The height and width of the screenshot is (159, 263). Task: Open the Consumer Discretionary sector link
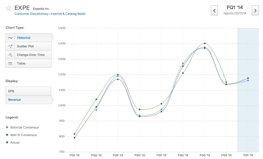[x=31, y=14]
